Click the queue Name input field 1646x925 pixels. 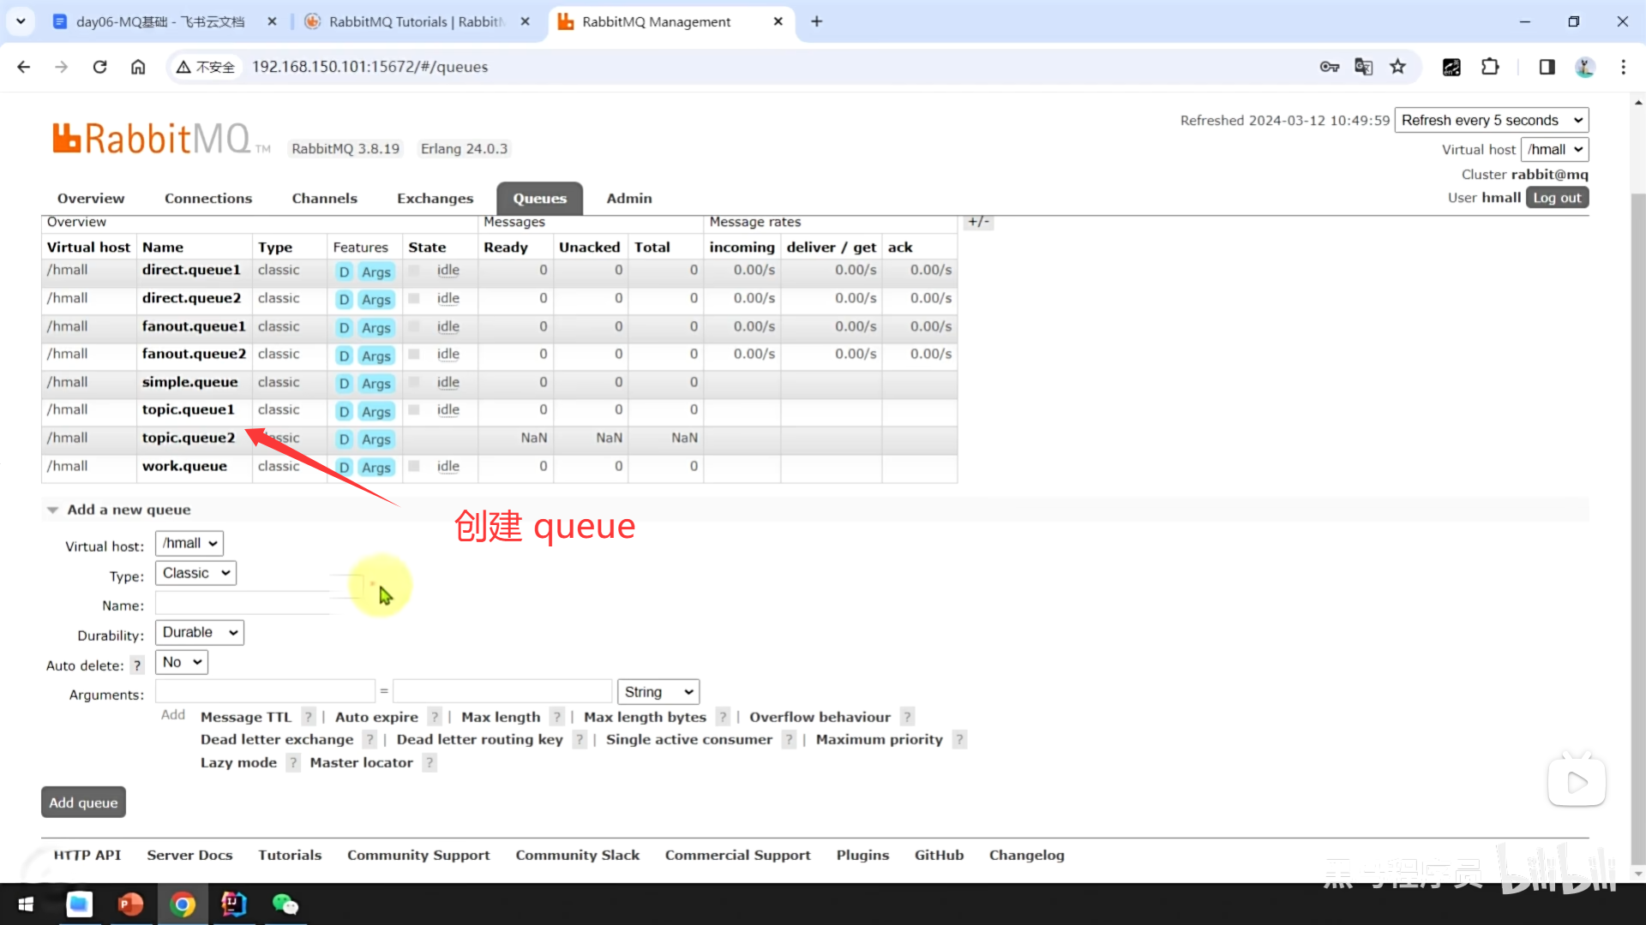click(x=249, y=605)
